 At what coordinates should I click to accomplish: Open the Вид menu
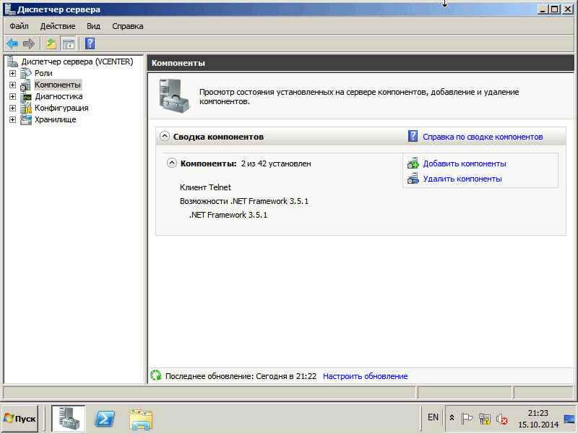click(93, 26)
